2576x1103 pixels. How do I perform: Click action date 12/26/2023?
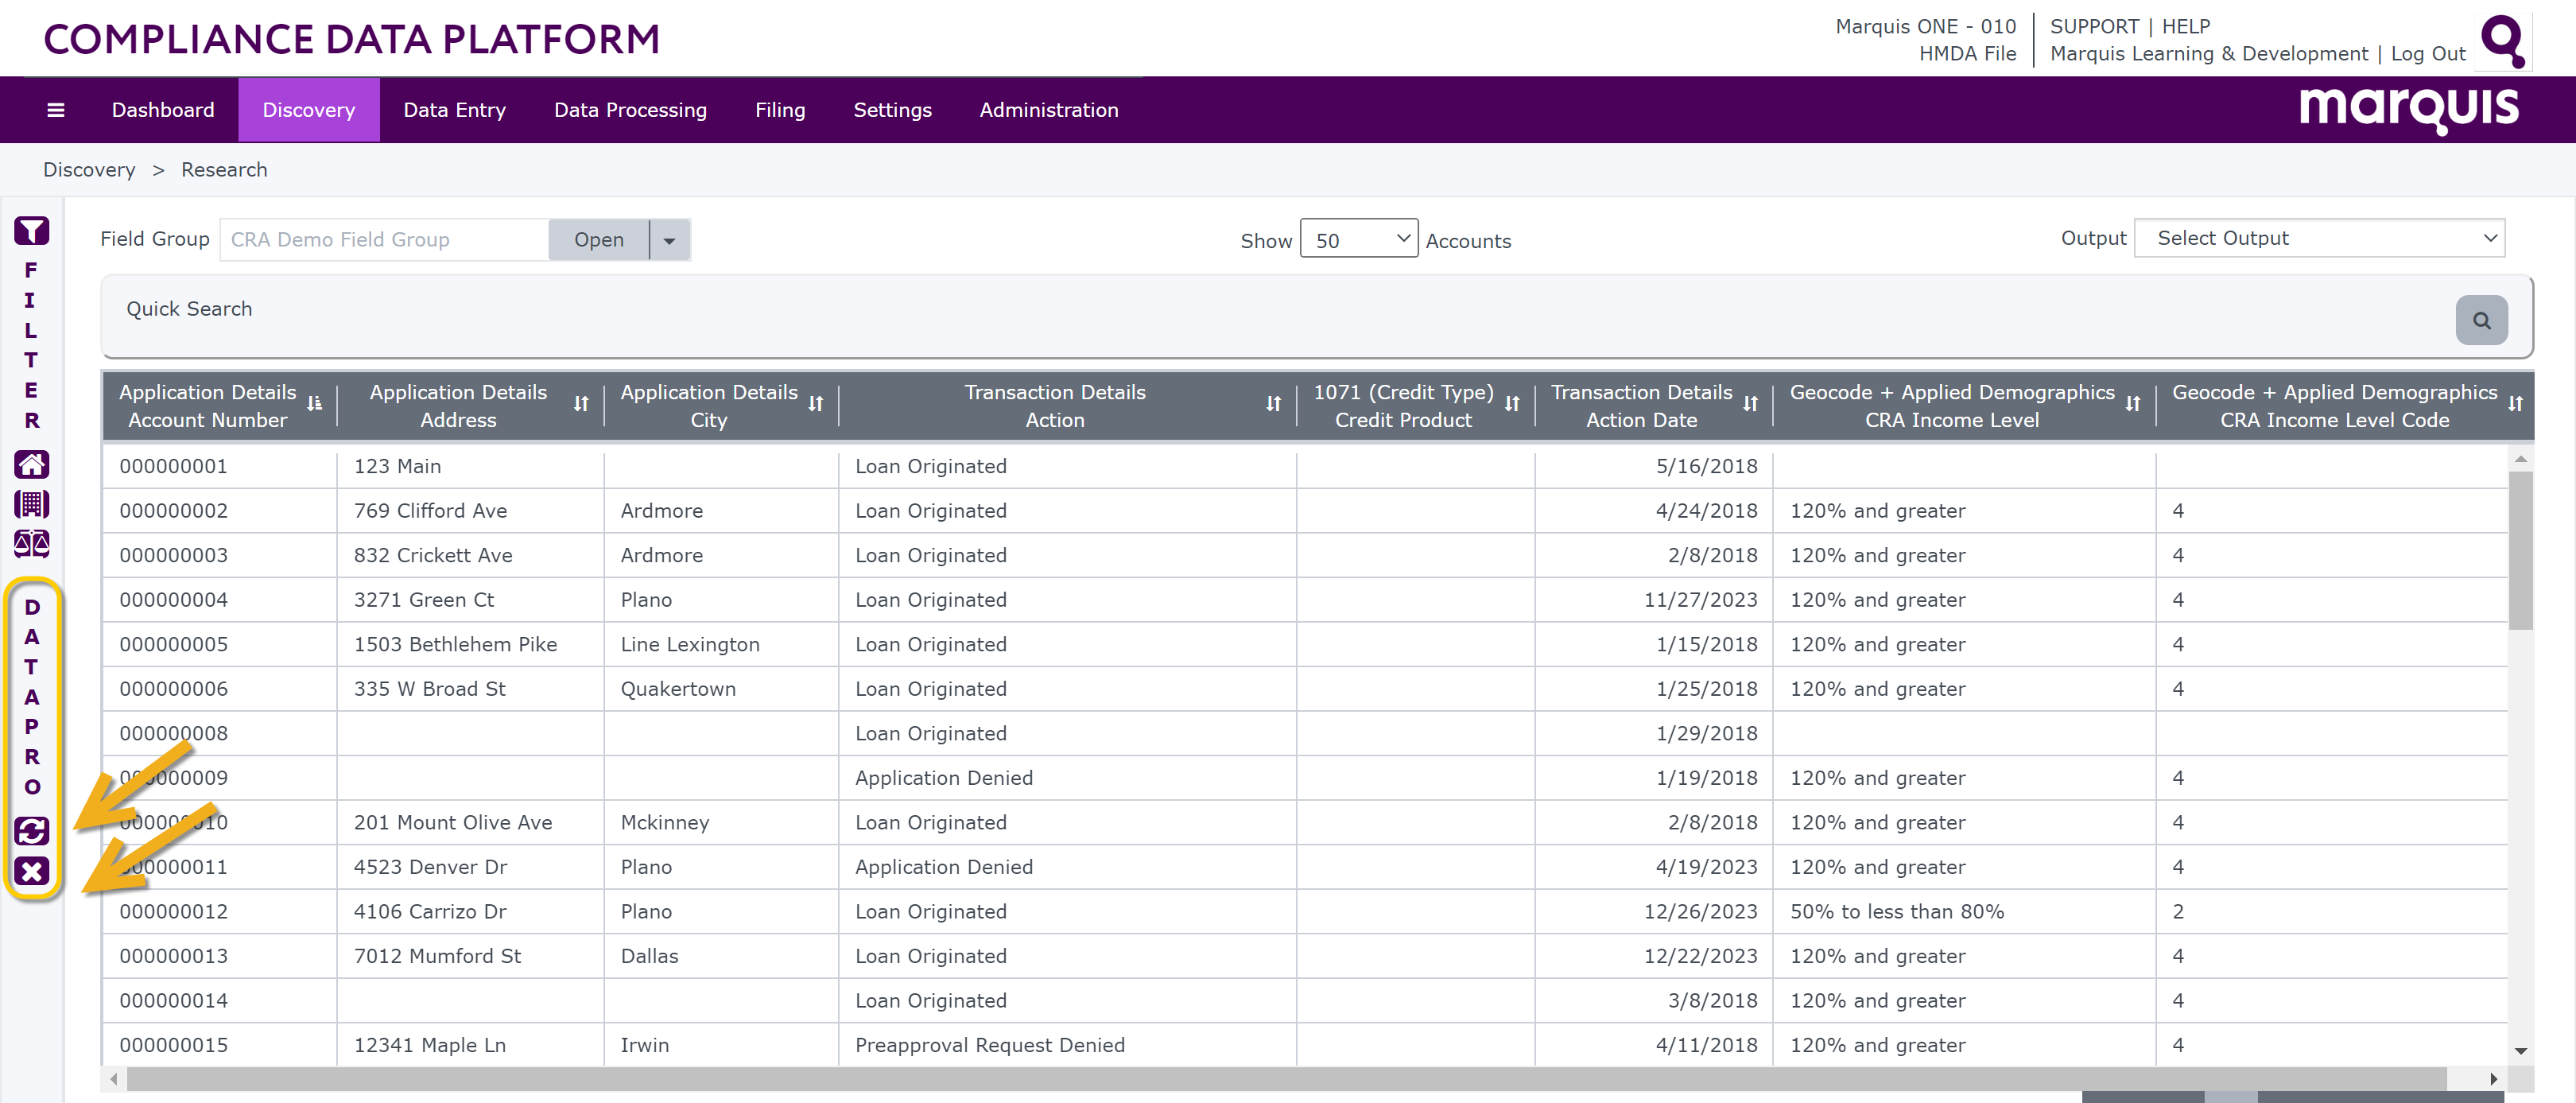(1700, 912)
